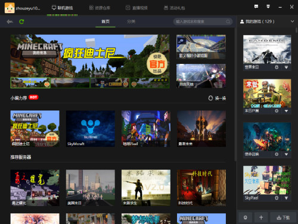Select second banner carousel thumbnail
Image resolution: width=298 pixels, height=224 pixels.
(x=70, y=83)
